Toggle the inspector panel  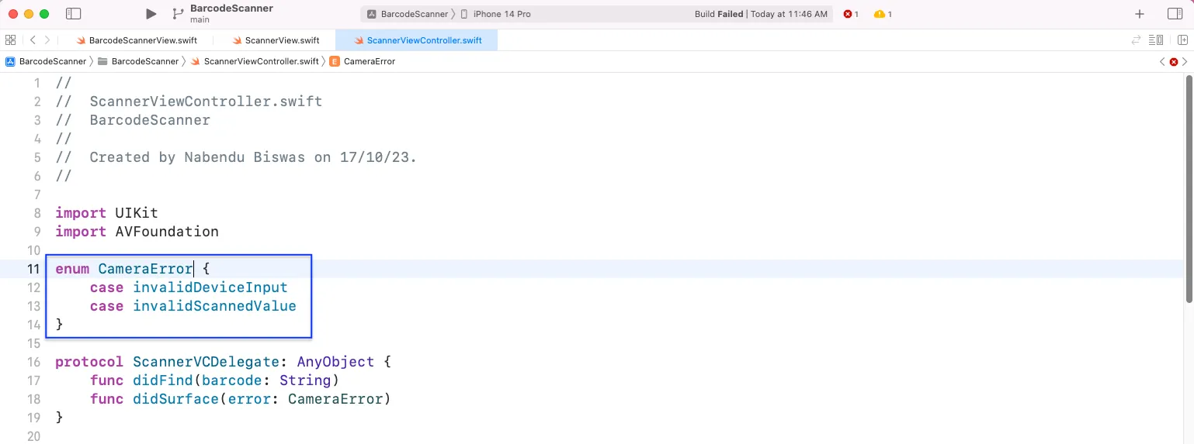tap(1175, 14)
